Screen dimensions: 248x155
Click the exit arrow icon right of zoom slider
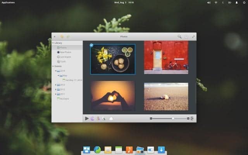[192, 118]
